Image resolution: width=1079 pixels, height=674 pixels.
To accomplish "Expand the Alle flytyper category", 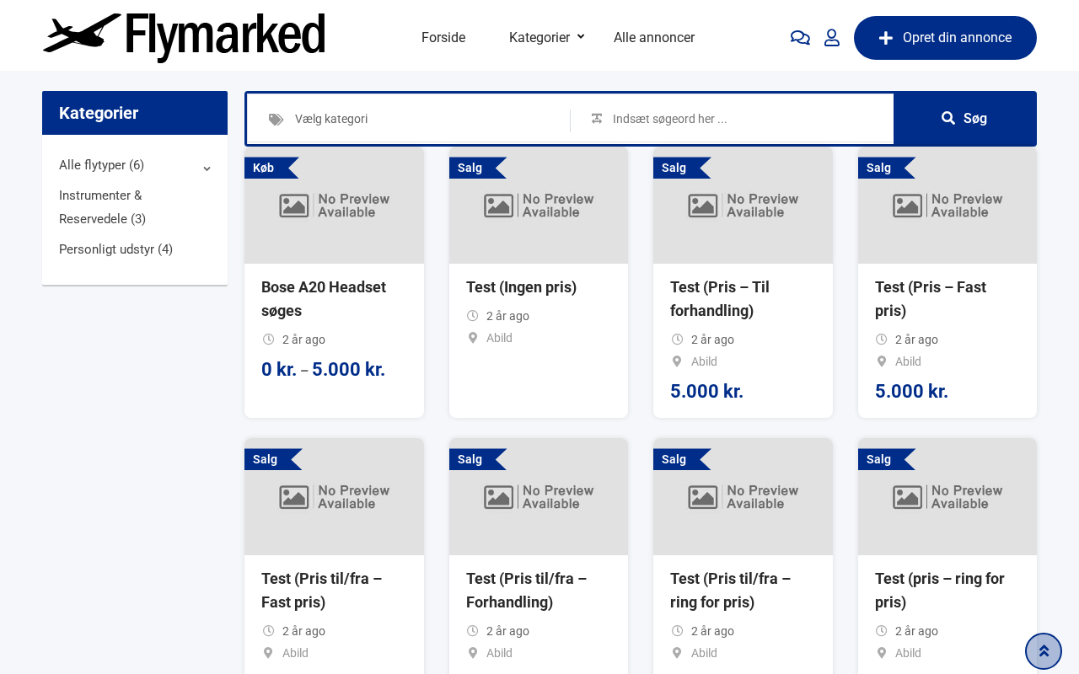I will point(207,168).
